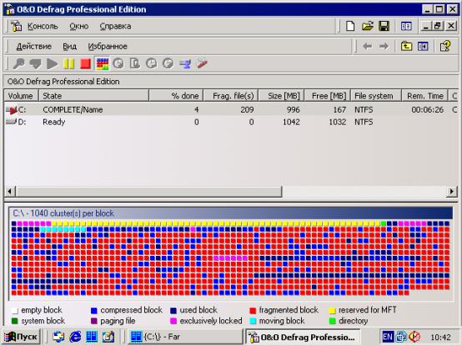Click the red pen-shaped toolbar icon
The width and height of the screenshot is (462, 346).
click(x=202, y=63)
